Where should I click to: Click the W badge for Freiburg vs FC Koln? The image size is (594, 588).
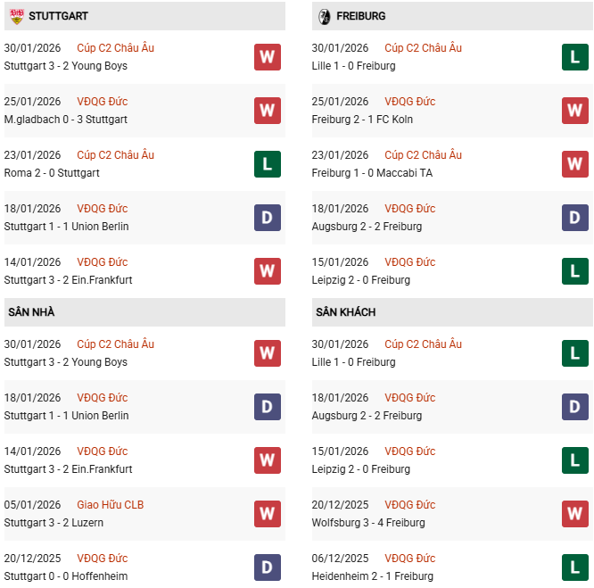click(574, 111)
